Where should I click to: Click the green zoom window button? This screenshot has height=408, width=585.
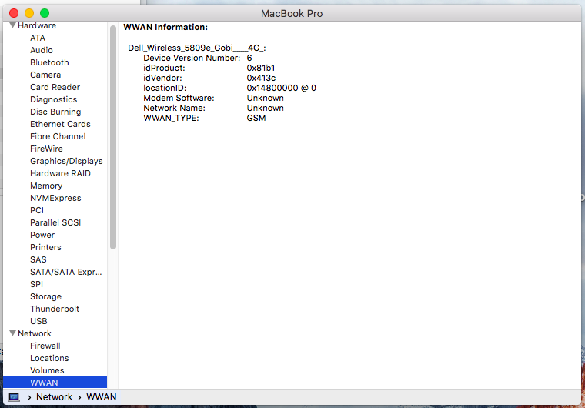[45, 13]
